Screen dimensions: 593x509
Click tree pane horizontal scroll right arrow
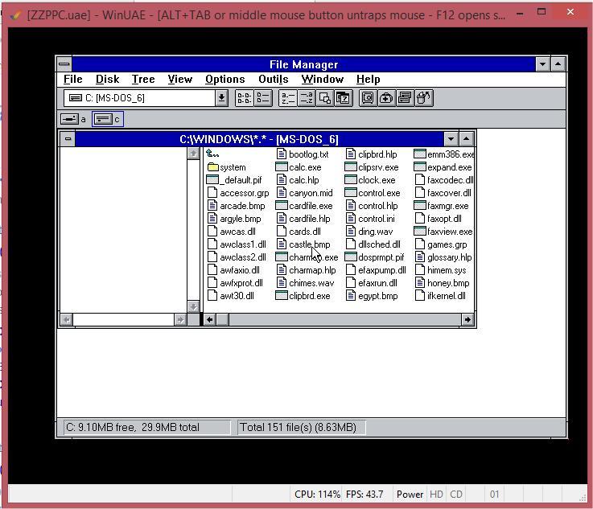click(x=180, y=320)
